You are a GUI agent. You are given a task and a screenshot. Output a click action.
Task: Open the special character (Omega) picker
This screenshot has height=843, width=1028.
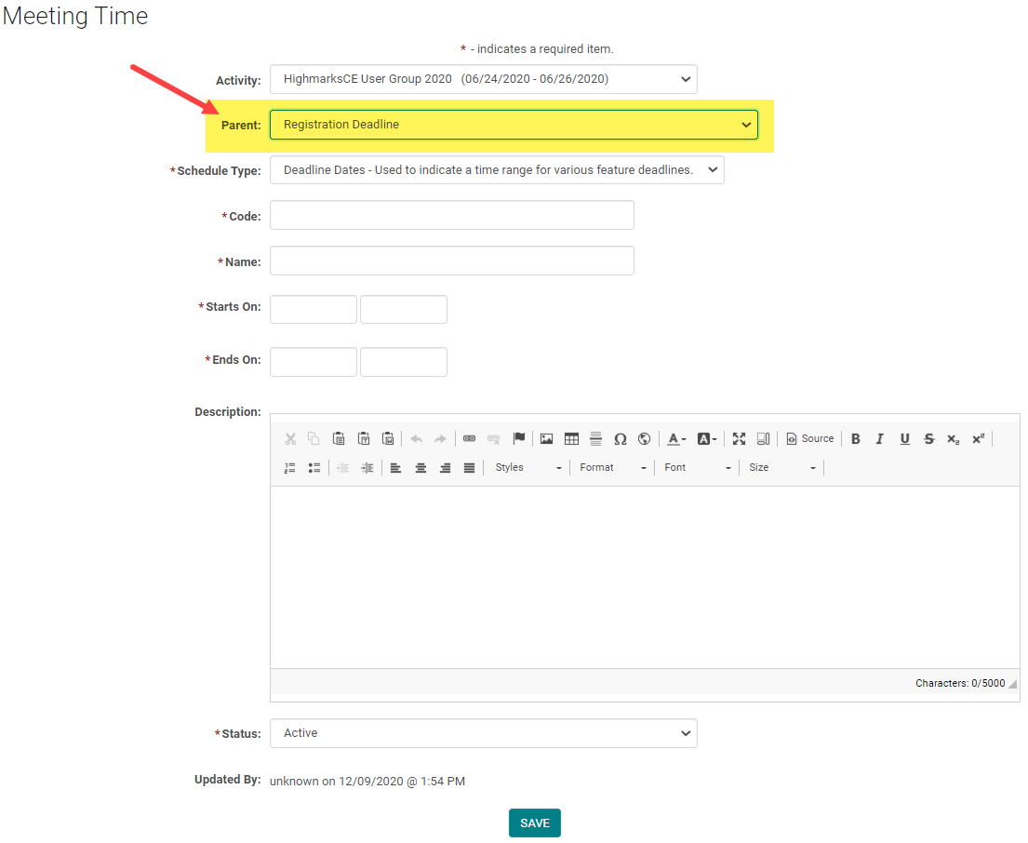coord(620,439)
